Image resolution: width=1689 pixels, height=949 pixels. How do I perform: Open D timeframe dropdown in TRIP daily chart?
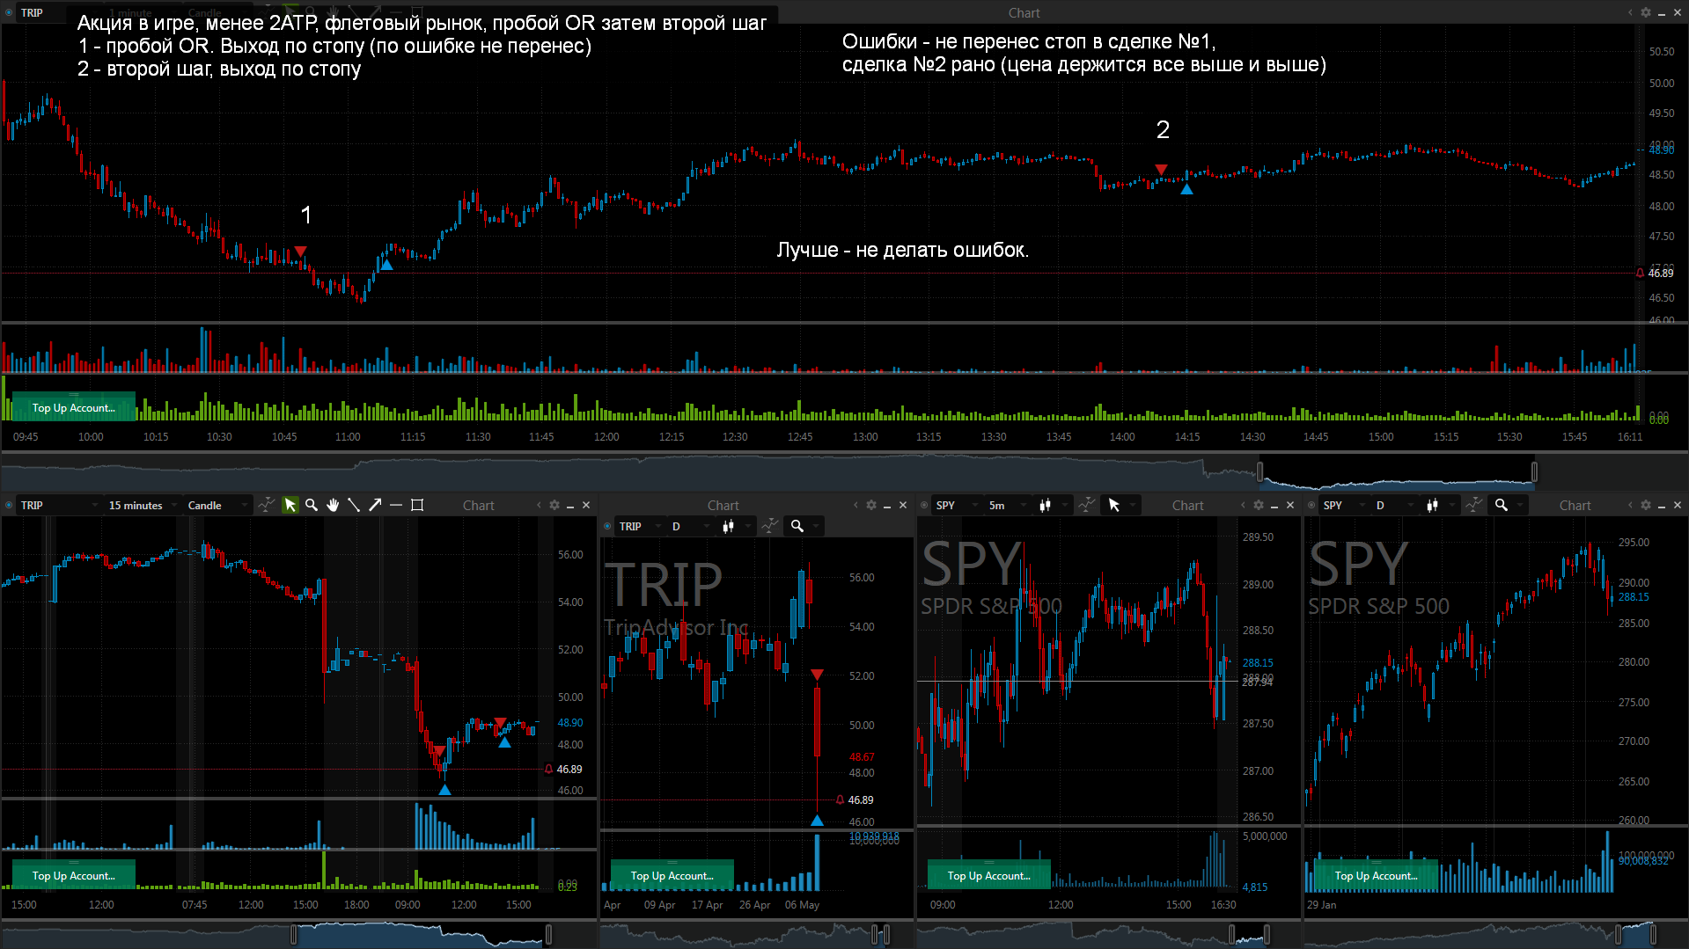coord(690,526)
